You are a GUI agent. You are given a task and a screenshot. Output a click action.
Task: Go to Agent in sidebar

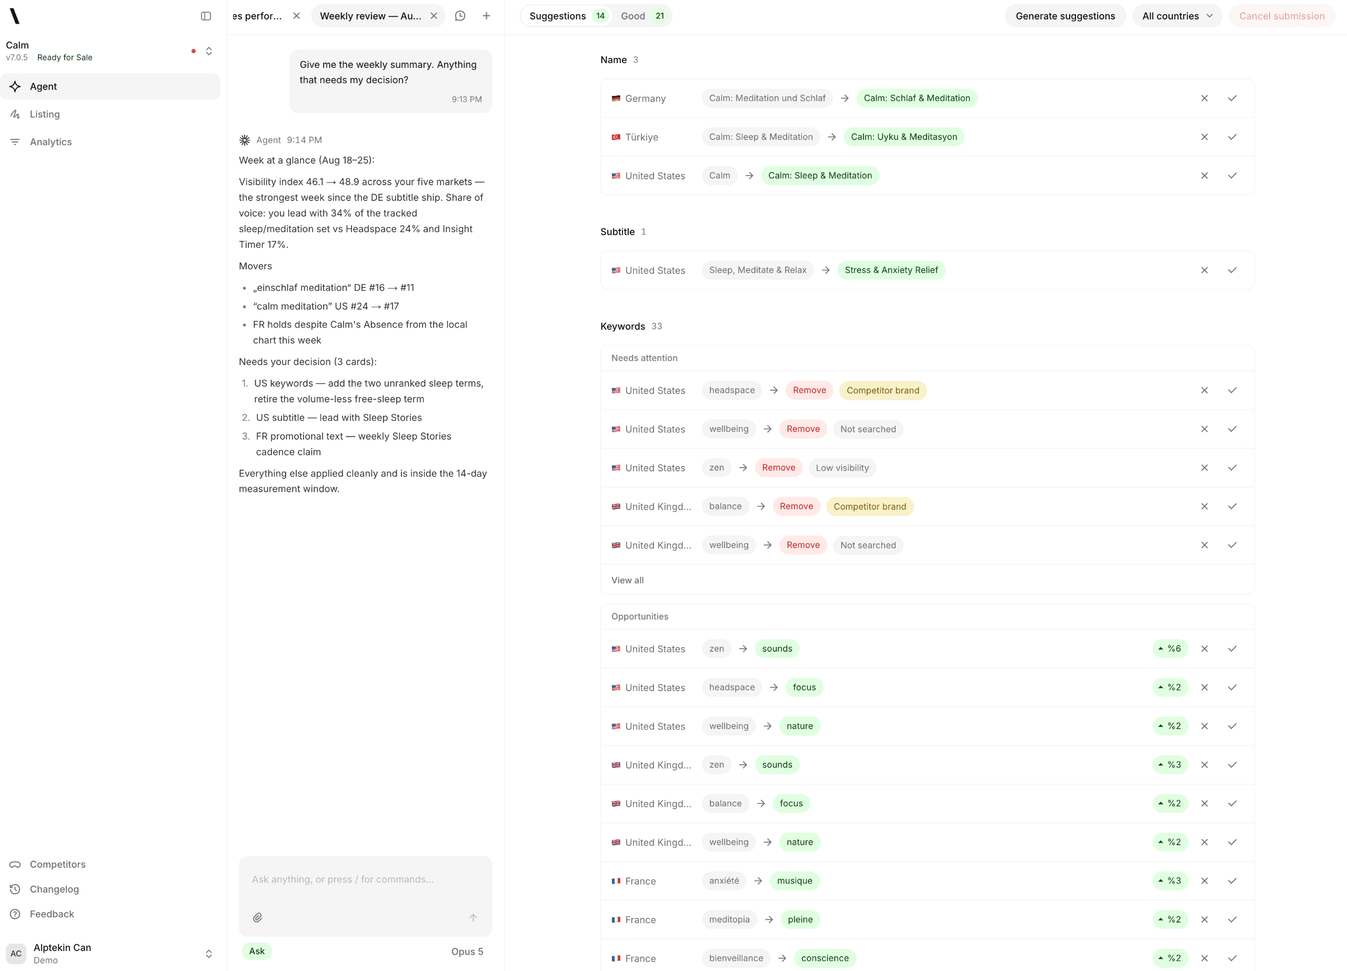coord(110,87)
